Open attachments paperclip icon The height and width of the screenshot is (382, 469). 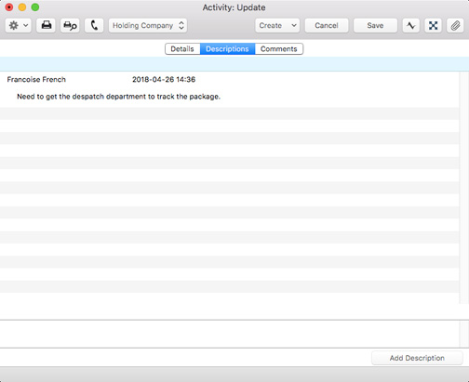click(x=455, y=25)
